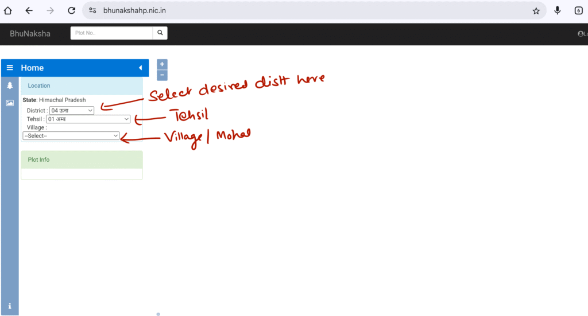Open the Tehsil dropdown
Image resolution: width=588 pixels, height=316 pixels.
click(88, 119)
